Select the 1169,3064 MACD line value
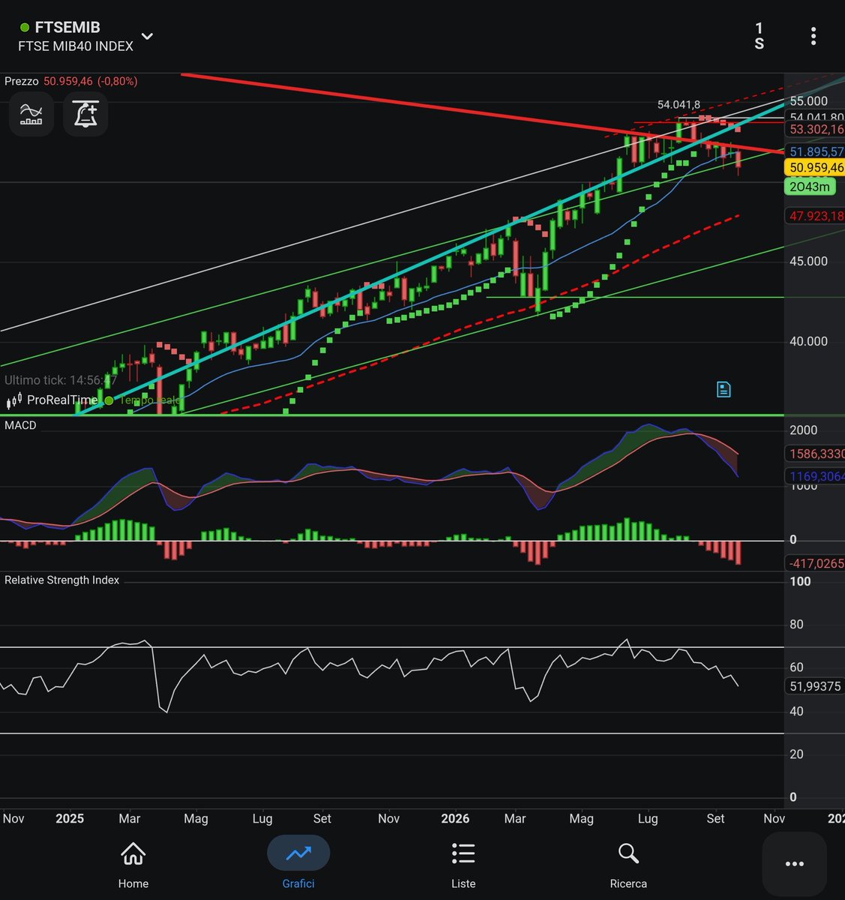The height and width of the screenshot is (900, 845). click(816, 476)
